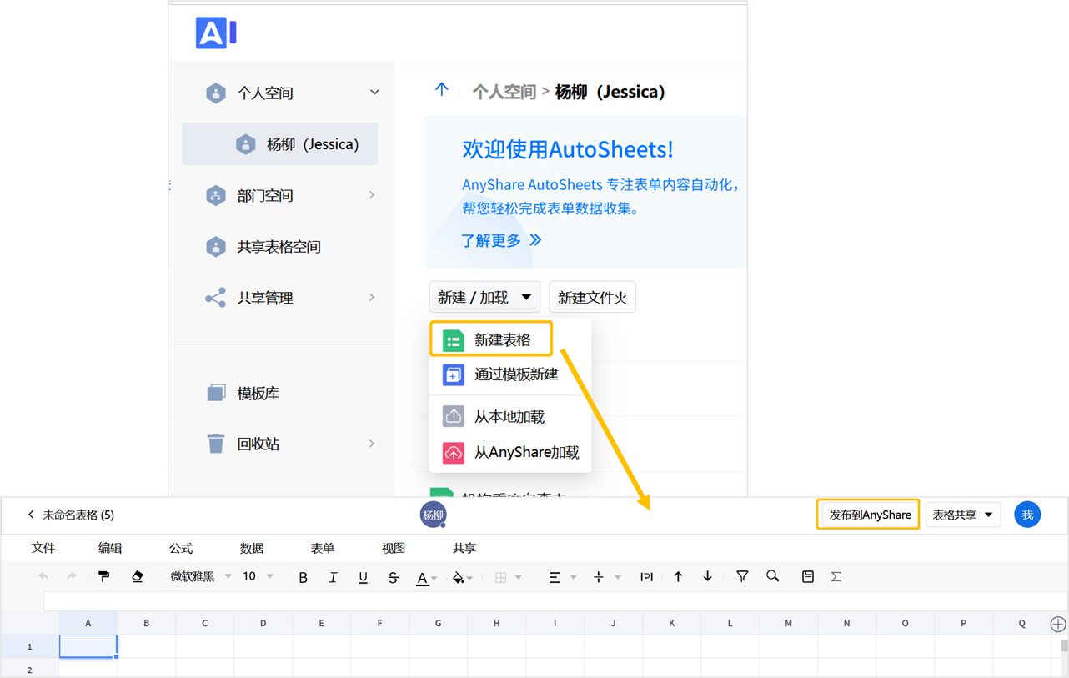Choose 从AnyShare加载 from the menu
1069x678 pixels.
tap(510, 452)
